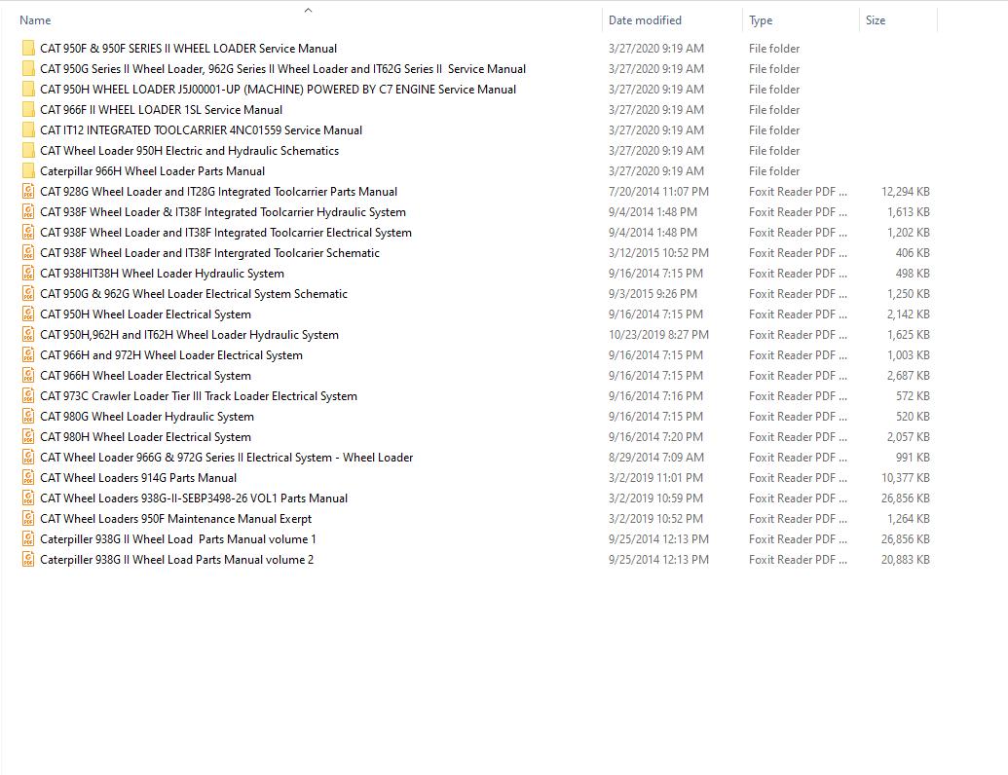The height and width of the screenshot is (775, 1008).
Task: Select 'CAT Wheel Loader 950H Electric and Hydraulic Schematics'
Action: [x=189, y=151]
